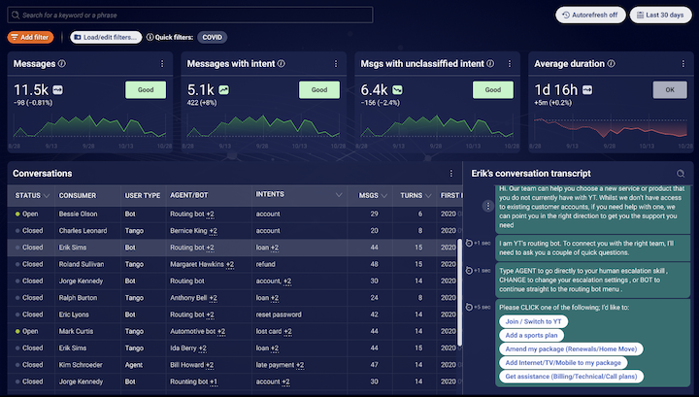
Task: Open Average duration card three-dot menu
Action: click(x=682, y=64)
